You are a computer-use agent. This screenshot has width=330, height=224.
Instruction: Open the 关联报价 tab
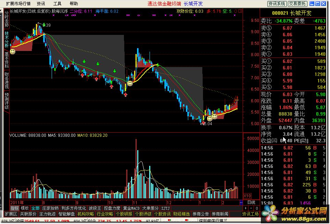pos(28,214)
